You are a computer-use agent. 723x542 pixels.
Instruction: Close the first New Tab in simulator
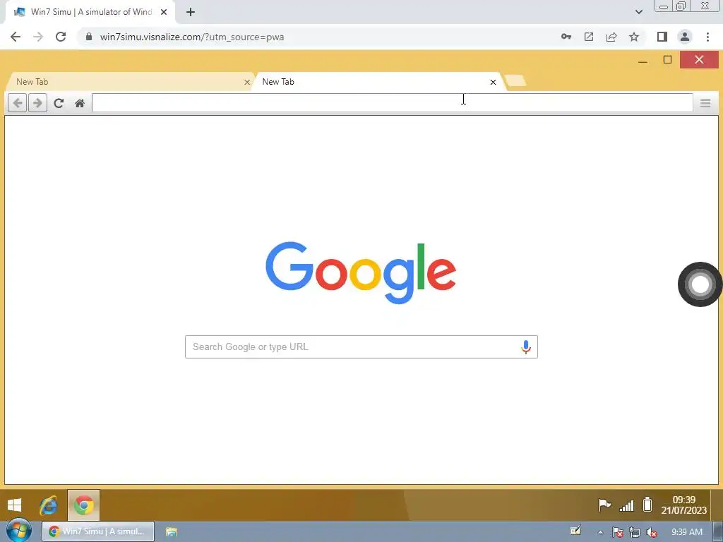(247, 82)
